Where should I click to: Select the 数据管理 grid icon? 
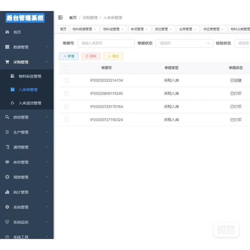(7, 47)
